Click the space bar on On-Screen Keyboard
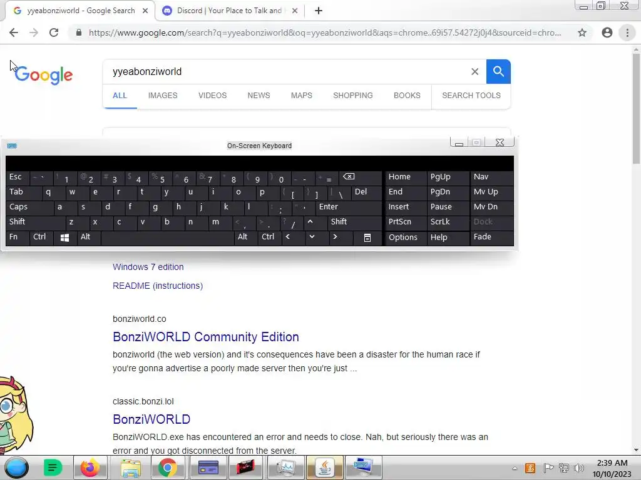Screen dimensions: 641x480 coord(168,237)
